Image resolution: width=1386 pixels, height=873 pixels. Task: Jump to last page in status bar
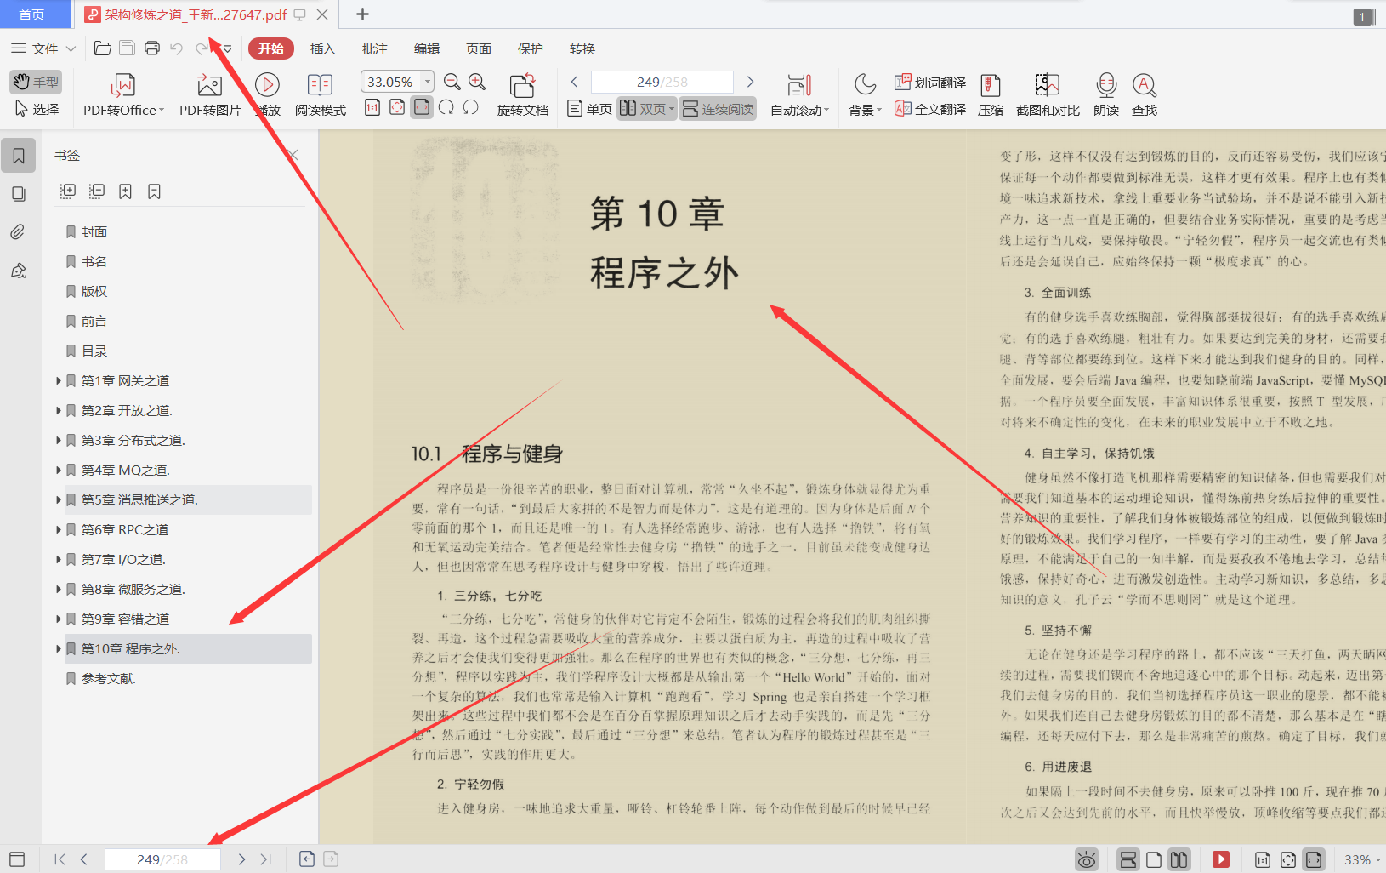click(266, 859)
